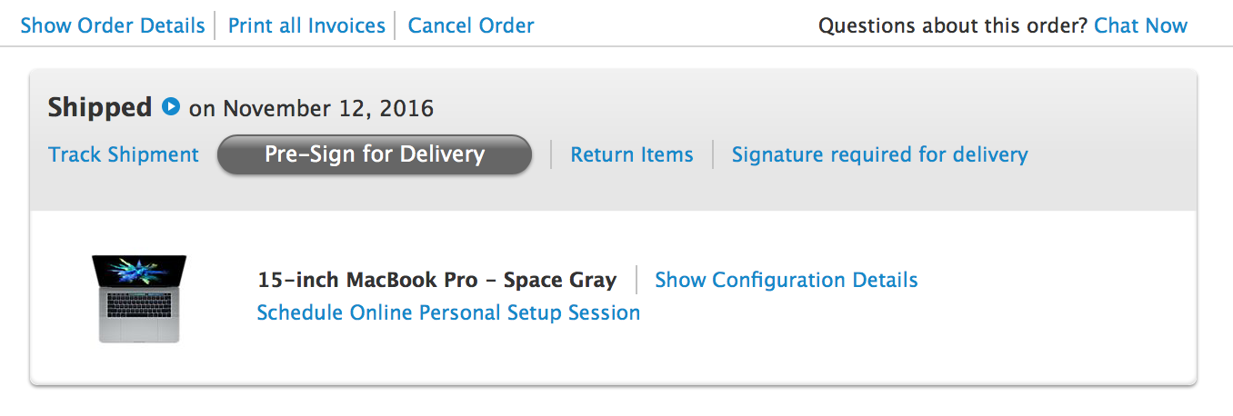This screenshot has height=416, width=1233.
Task: Select Print all Invoices
Action: (x=306, y=25)
